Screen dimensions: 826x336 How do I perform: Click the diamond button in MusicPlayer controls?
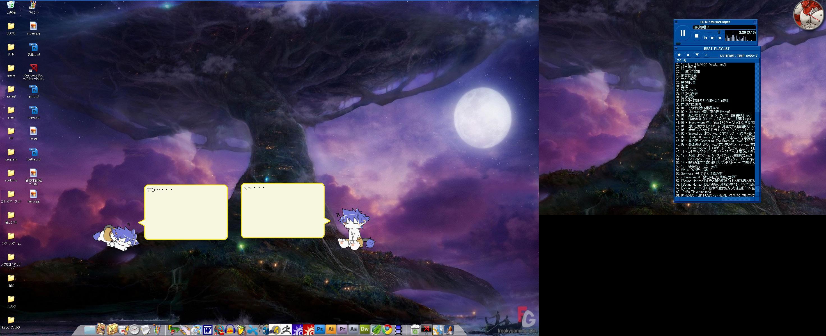pyautogui.click(x=720, y=38)
